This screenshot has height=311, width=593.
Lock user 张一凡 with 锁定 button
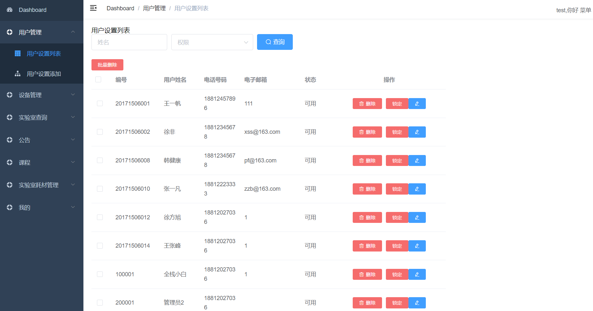tap(397, 189)
